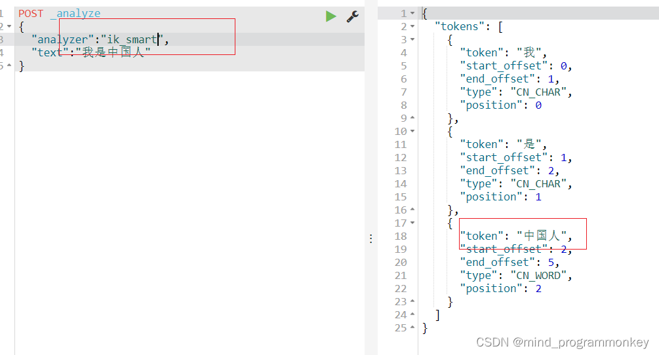The height and width of the screenshot is (355, 659).
Task: Click line number 21 in response gutter
Action: pyautogui.click(x=401, y=276)
